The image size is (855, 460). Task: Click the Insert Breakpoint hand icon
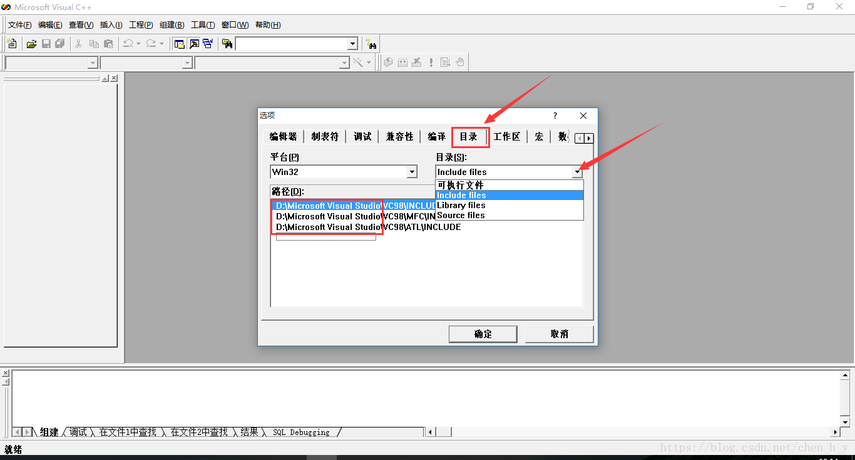pos(460,62)
